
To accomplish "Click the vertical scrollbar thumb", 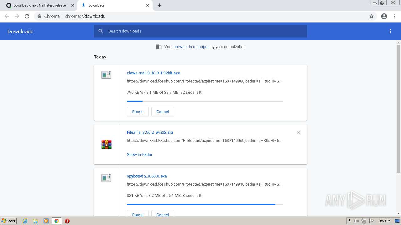I will tap(398, 109).
